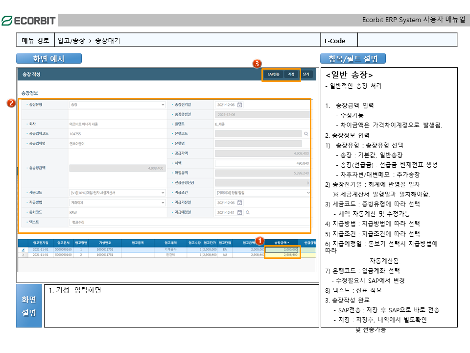Open calendar for 송장전기일 date field

click(x=240, y=104)
